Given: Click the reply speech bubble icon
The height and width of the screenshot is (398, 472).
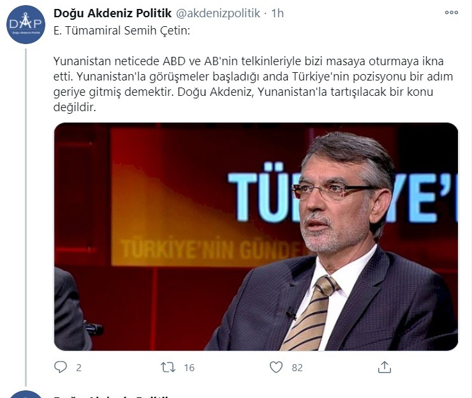Looking at the screenshot, I should click(x=61, y=367).
